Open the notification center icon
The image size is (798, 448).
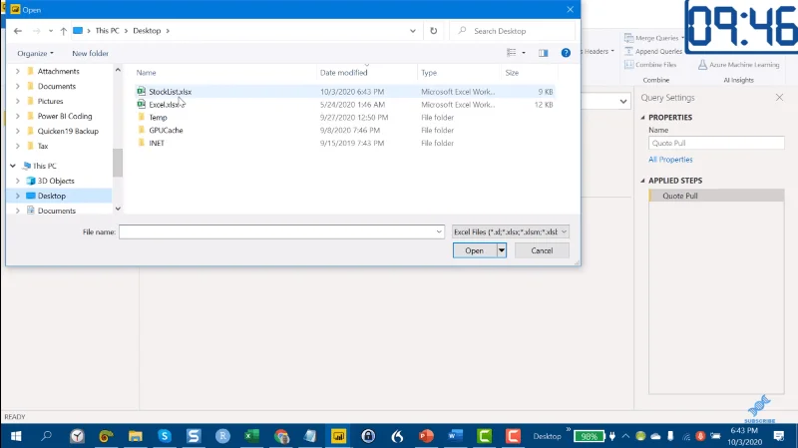779,436
